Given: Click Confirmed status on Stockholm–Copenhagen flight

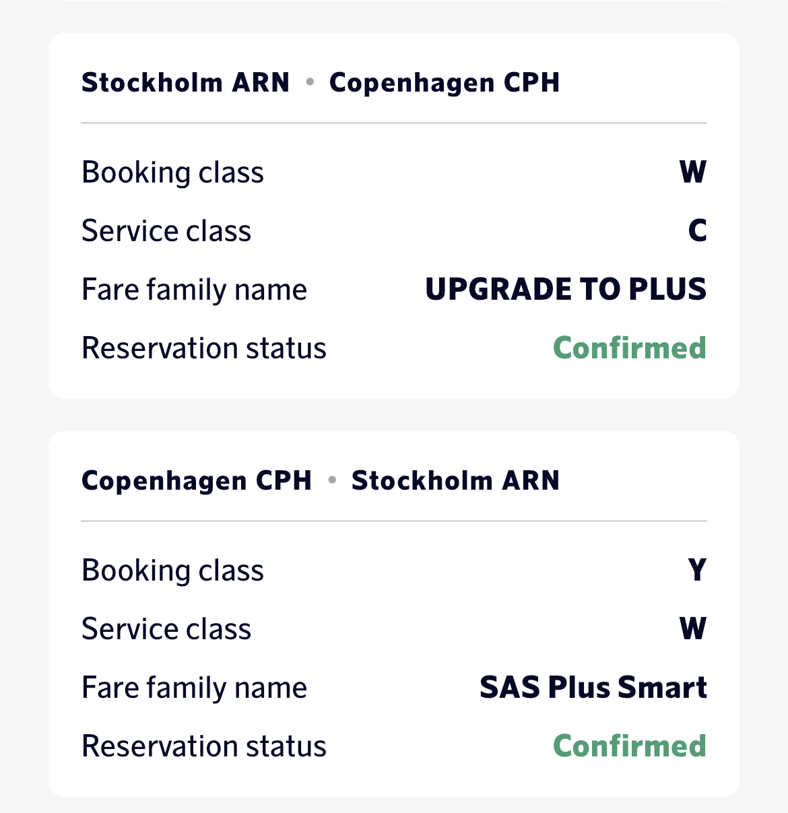Looking at the screenshot, I should [x=629, y=348].
